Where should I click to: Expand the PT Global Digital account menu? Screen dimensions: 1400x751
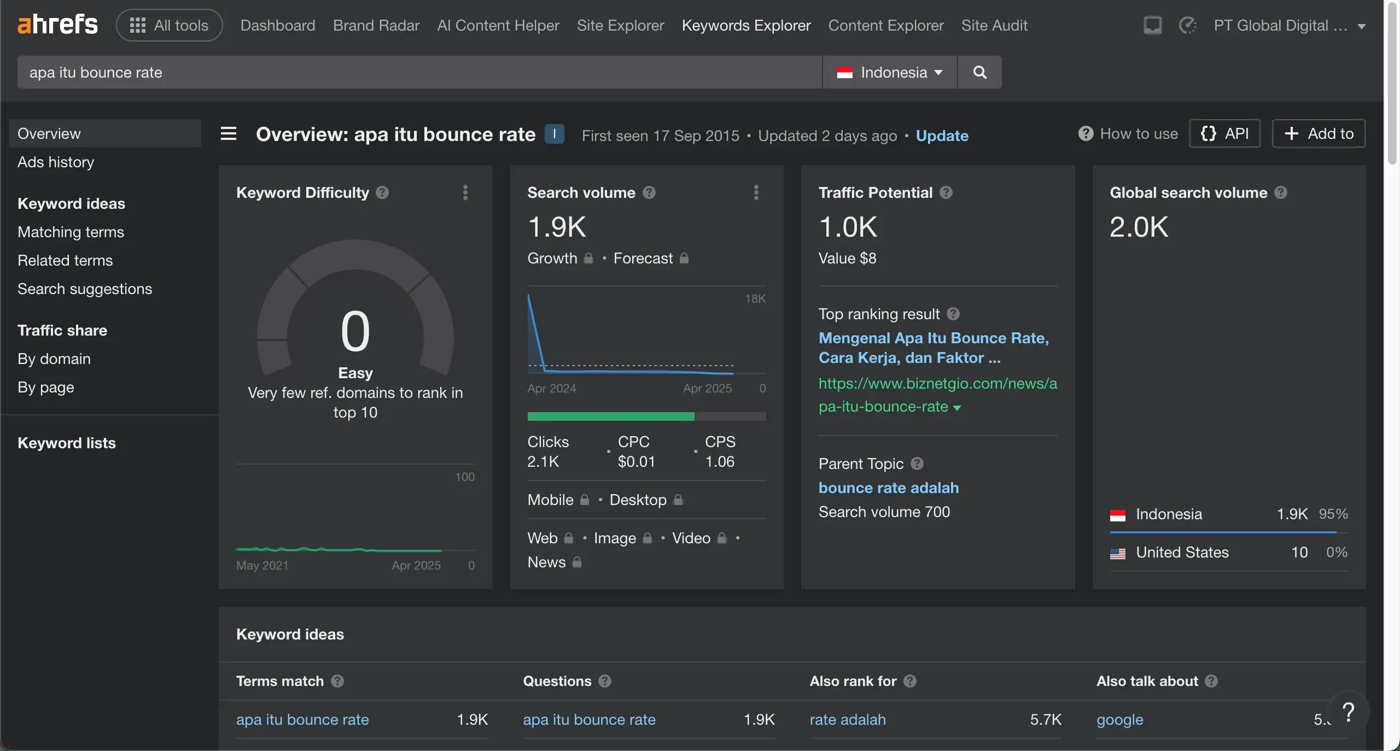(1290, 26)
